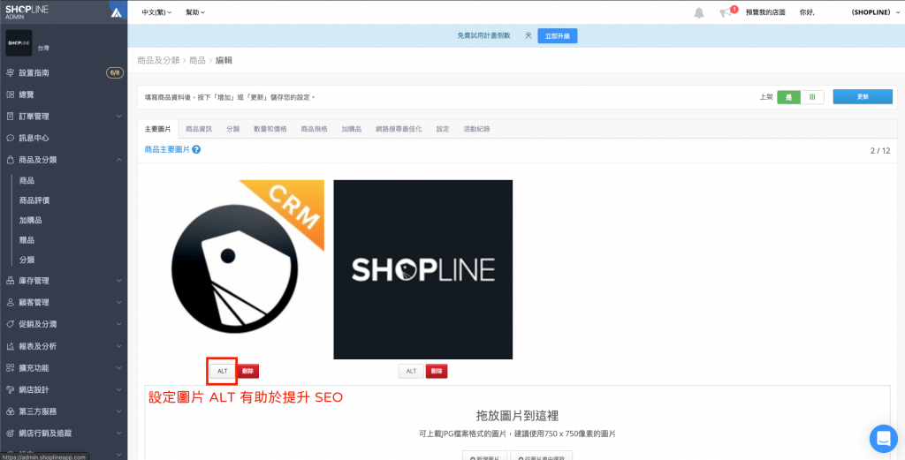Expand the 擴充功能 menu chevron
The image size is (905, 460).
click(119, 368)
